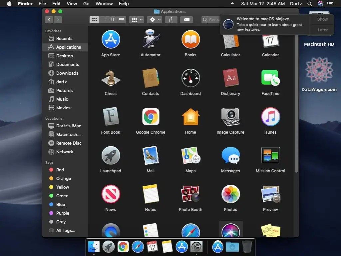Switch Finder to list view
Screen dimensions: 341x256
tap(104, 20)
